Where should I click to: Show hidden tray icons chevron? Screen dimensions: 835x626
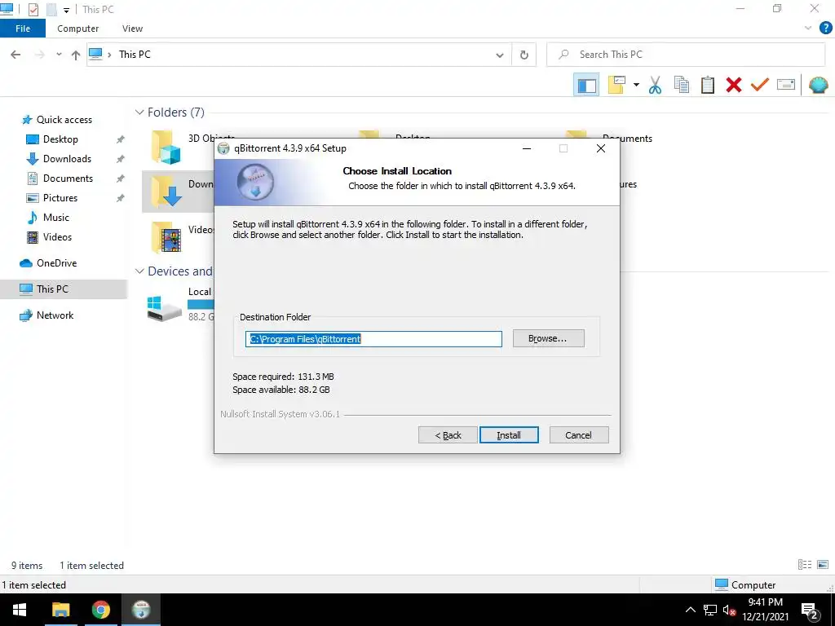click(x=690, y=610)
